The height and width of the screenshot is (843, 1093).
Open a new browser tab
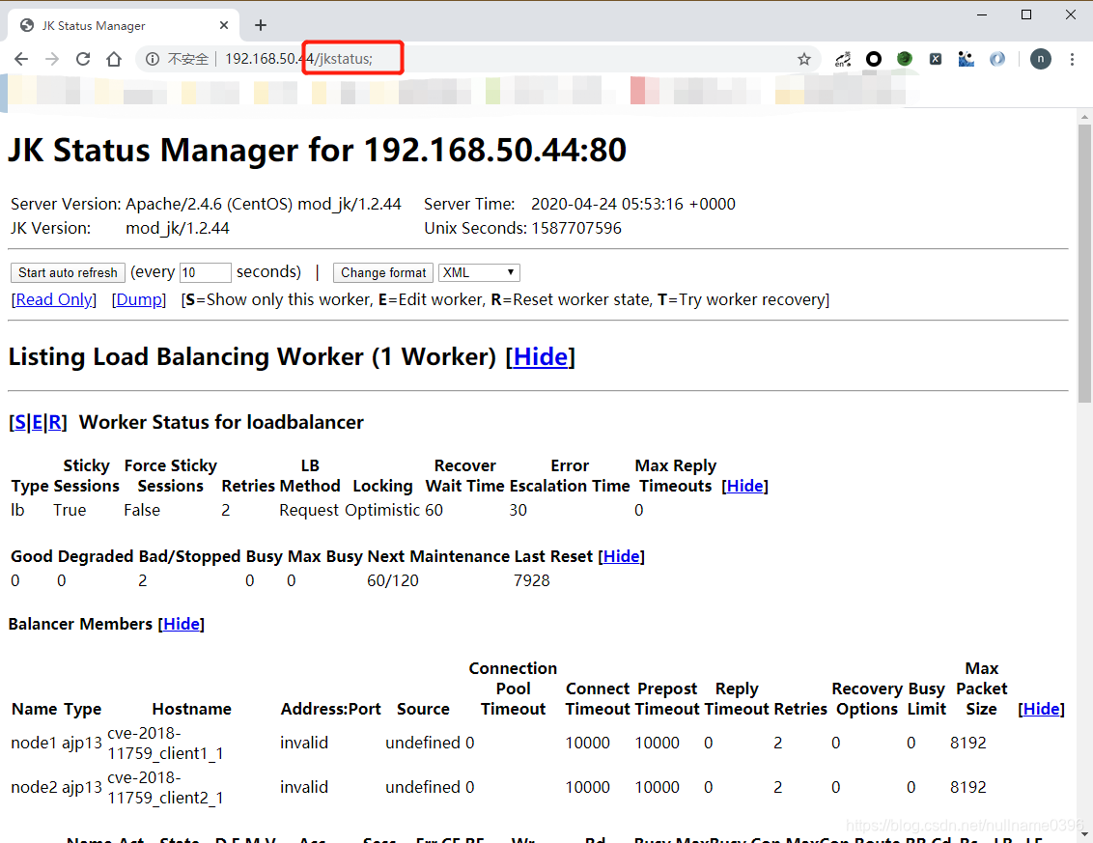click(261, 25)
